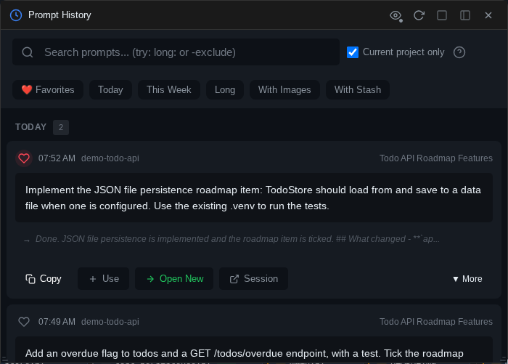Click the Use button
This screenshot has width=508, height=364.
tap(103, 279)
